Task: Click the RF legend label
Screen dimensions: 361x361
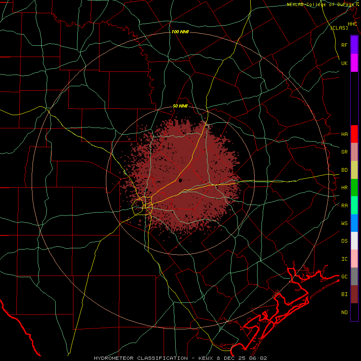Action: coord(344,45)
